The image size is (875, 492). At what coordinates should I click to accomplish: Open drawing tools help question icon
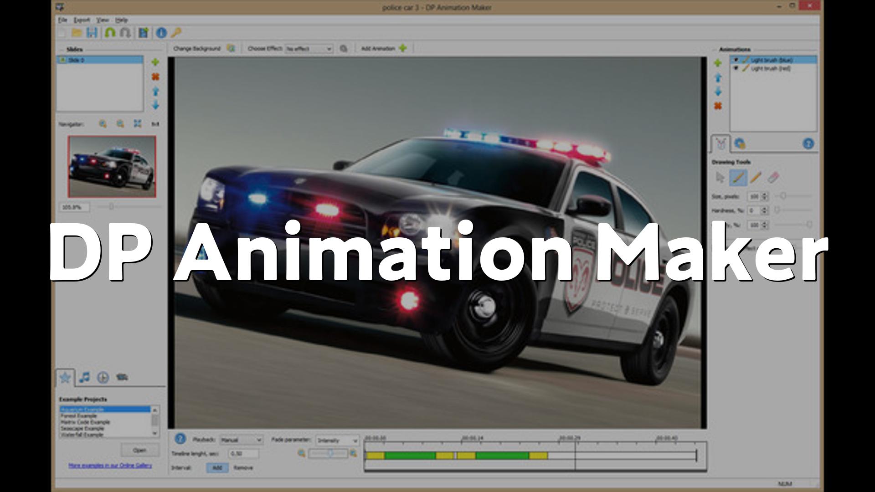pyautogui.click(x=808, y=144)
